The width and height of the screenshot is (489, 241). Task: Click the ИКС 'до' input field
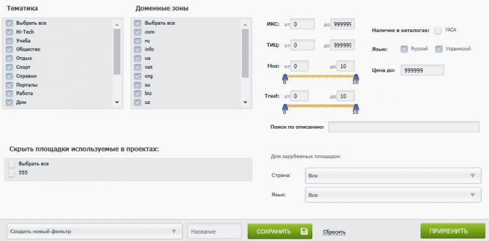pyautogui.click(x=342, y=24)
